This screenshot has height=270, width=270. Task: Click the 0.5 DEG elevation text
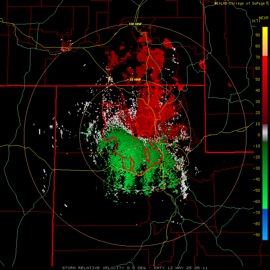(137, 268)
